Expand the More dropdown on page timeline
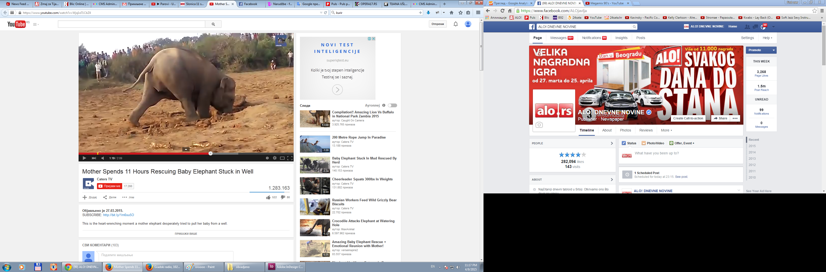The height and width of the screenshot is (272, 826). pos(666,130)
